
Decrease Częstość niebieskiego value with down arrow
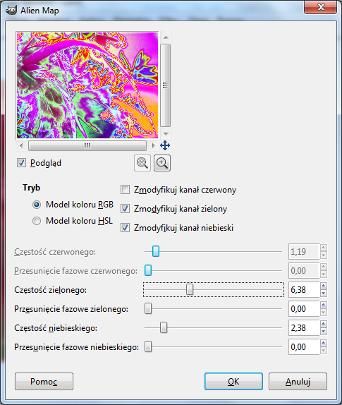(x=324, y=332)
